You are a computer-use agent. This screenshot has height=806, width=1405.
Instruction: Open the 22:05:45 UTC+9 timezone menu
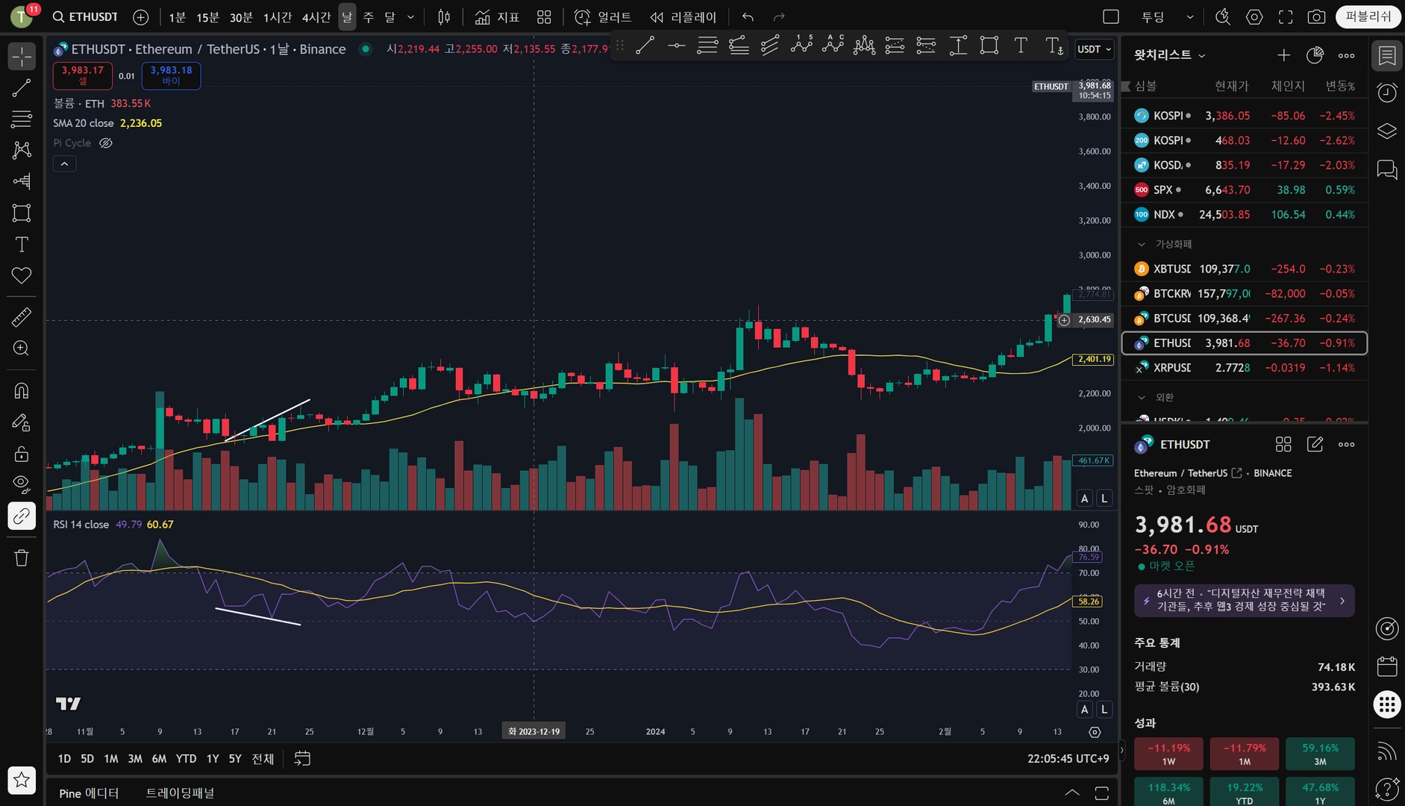point(1068,759)
